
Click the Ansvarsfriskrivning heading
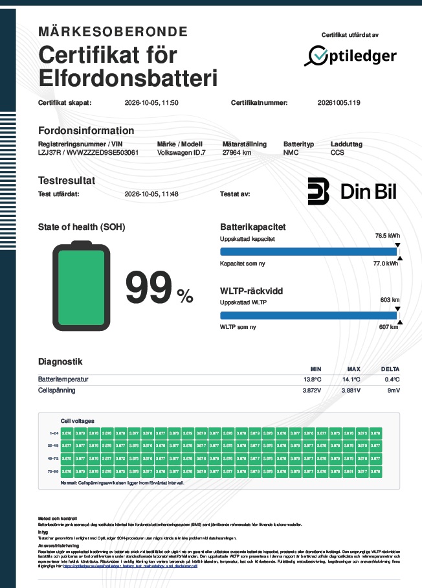[x=58, y=546]
